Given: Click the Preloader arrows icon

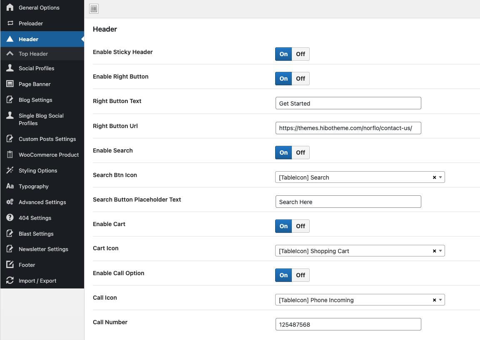Looking at the screenshot, I should [10, 23].
